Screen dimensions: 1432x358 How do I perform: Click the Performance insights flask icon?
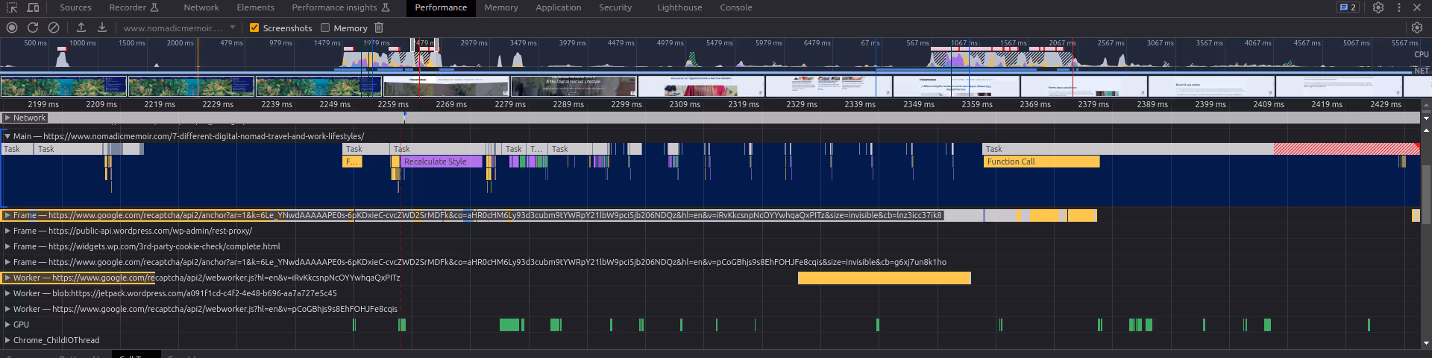click(386, 7)
